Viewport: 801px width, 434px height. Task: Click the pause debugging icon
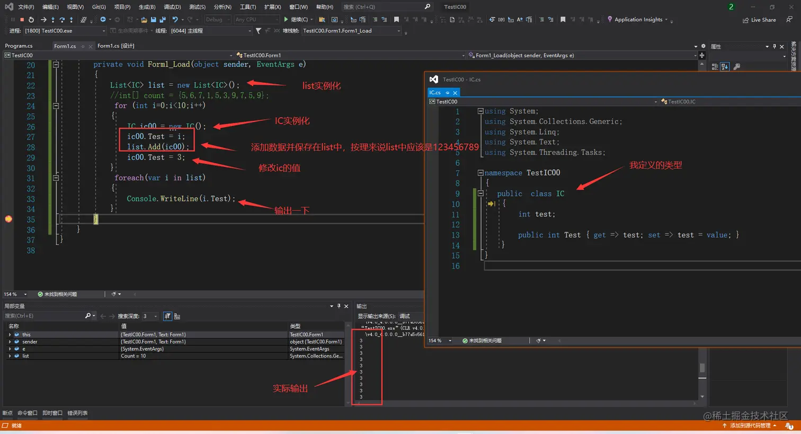[13, 20]
